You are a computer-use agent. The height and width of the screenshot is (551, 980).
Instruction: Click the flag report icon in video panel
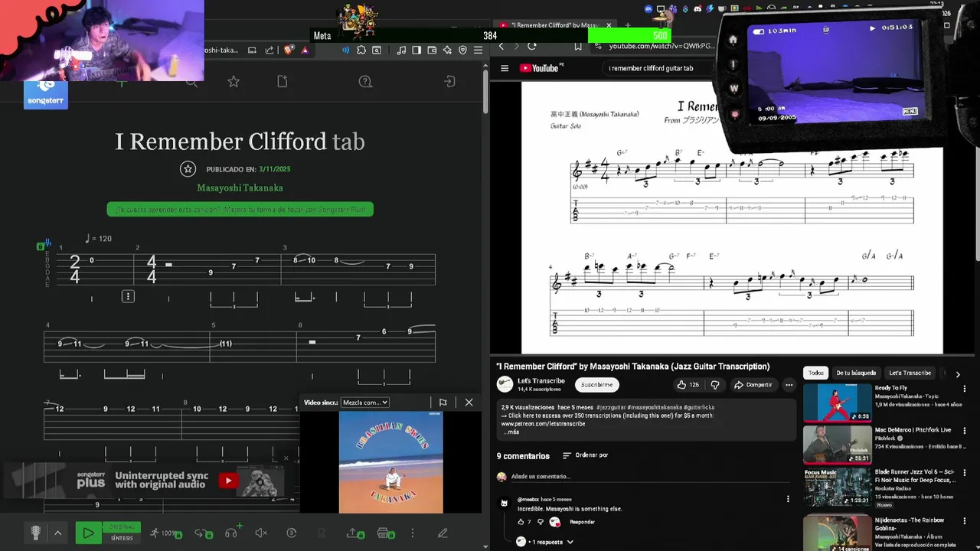coord(443,403)
